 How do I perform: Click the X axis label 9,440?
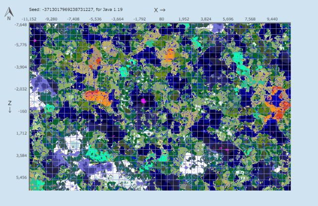pos(272,19)
